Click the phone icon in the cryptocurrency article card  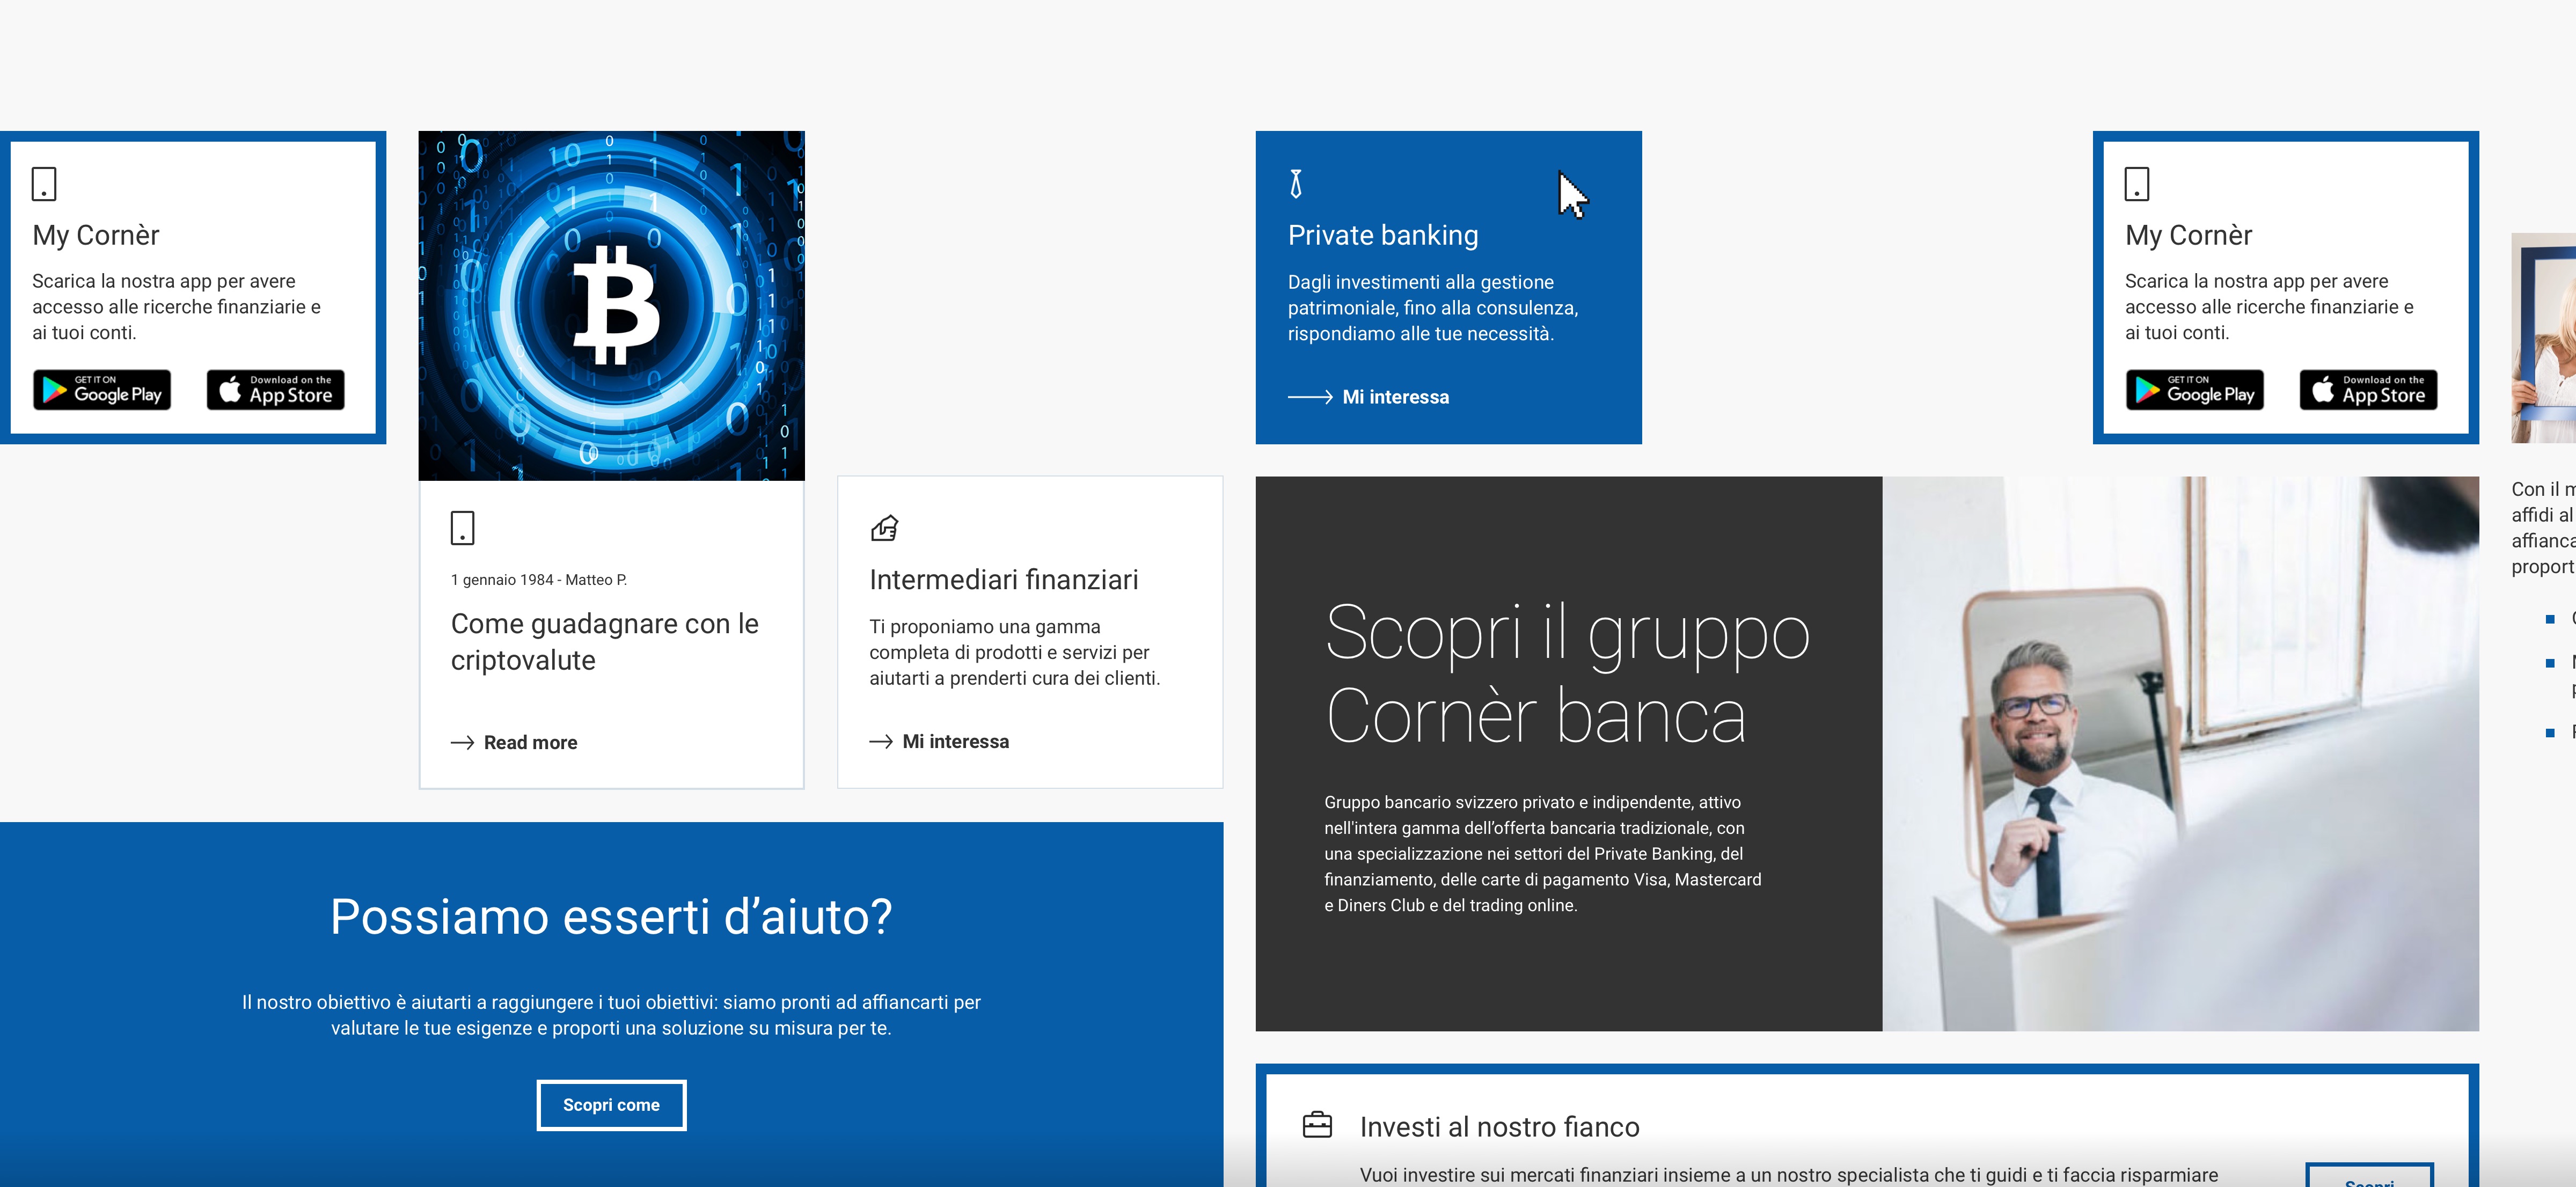(462, 528)
